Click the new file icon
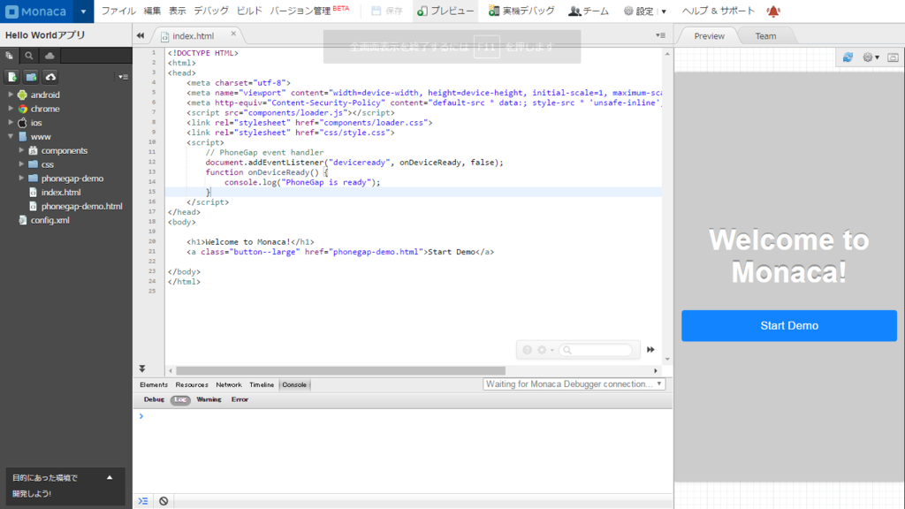 click(12, 77)
